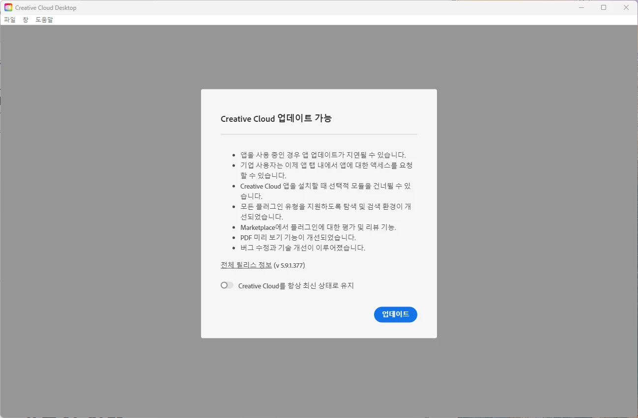Screen dimensions: 638x418
Task: Click the 'Marketplace에서 플러그인에 대한 평가' bullet
Action: point(318,227)
